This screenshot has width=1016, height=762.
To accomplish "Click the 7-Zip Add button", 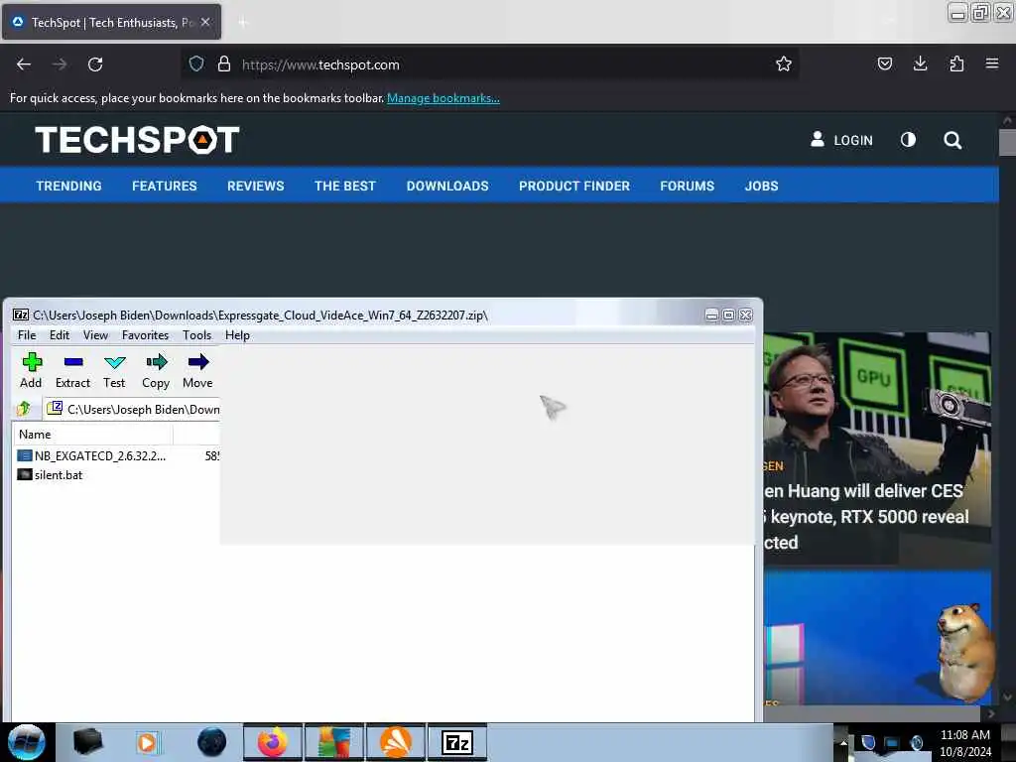I will (31, 371).
